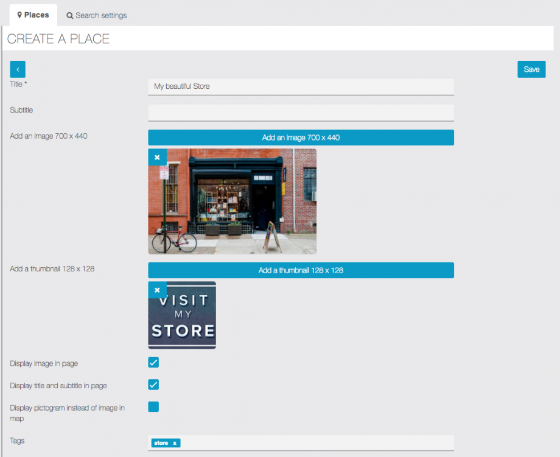Click the back arrow button

18,69
